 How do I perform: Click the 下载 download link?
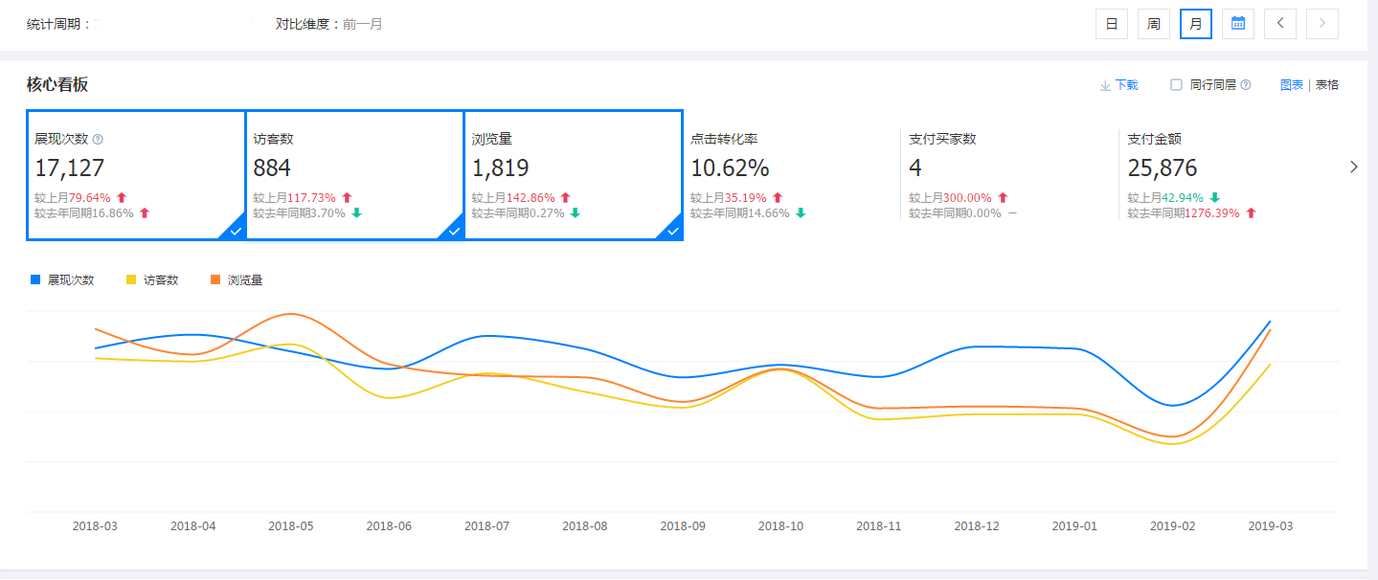pyautogui.click(x=1124, y=85)
